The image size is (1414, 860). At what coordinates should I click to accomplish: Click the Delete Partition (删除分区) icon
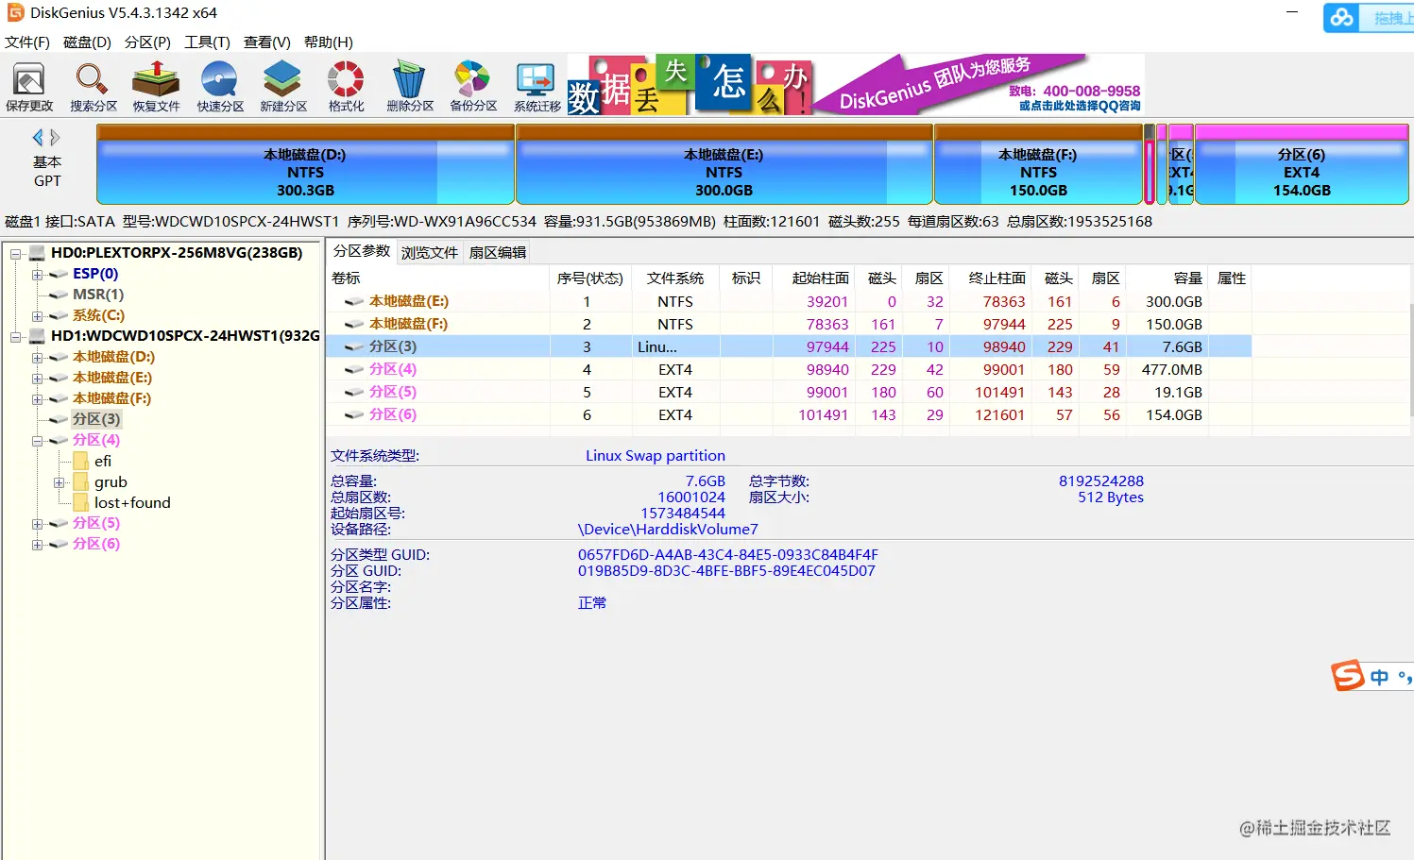pyautogui.click(x=410, y=86)
